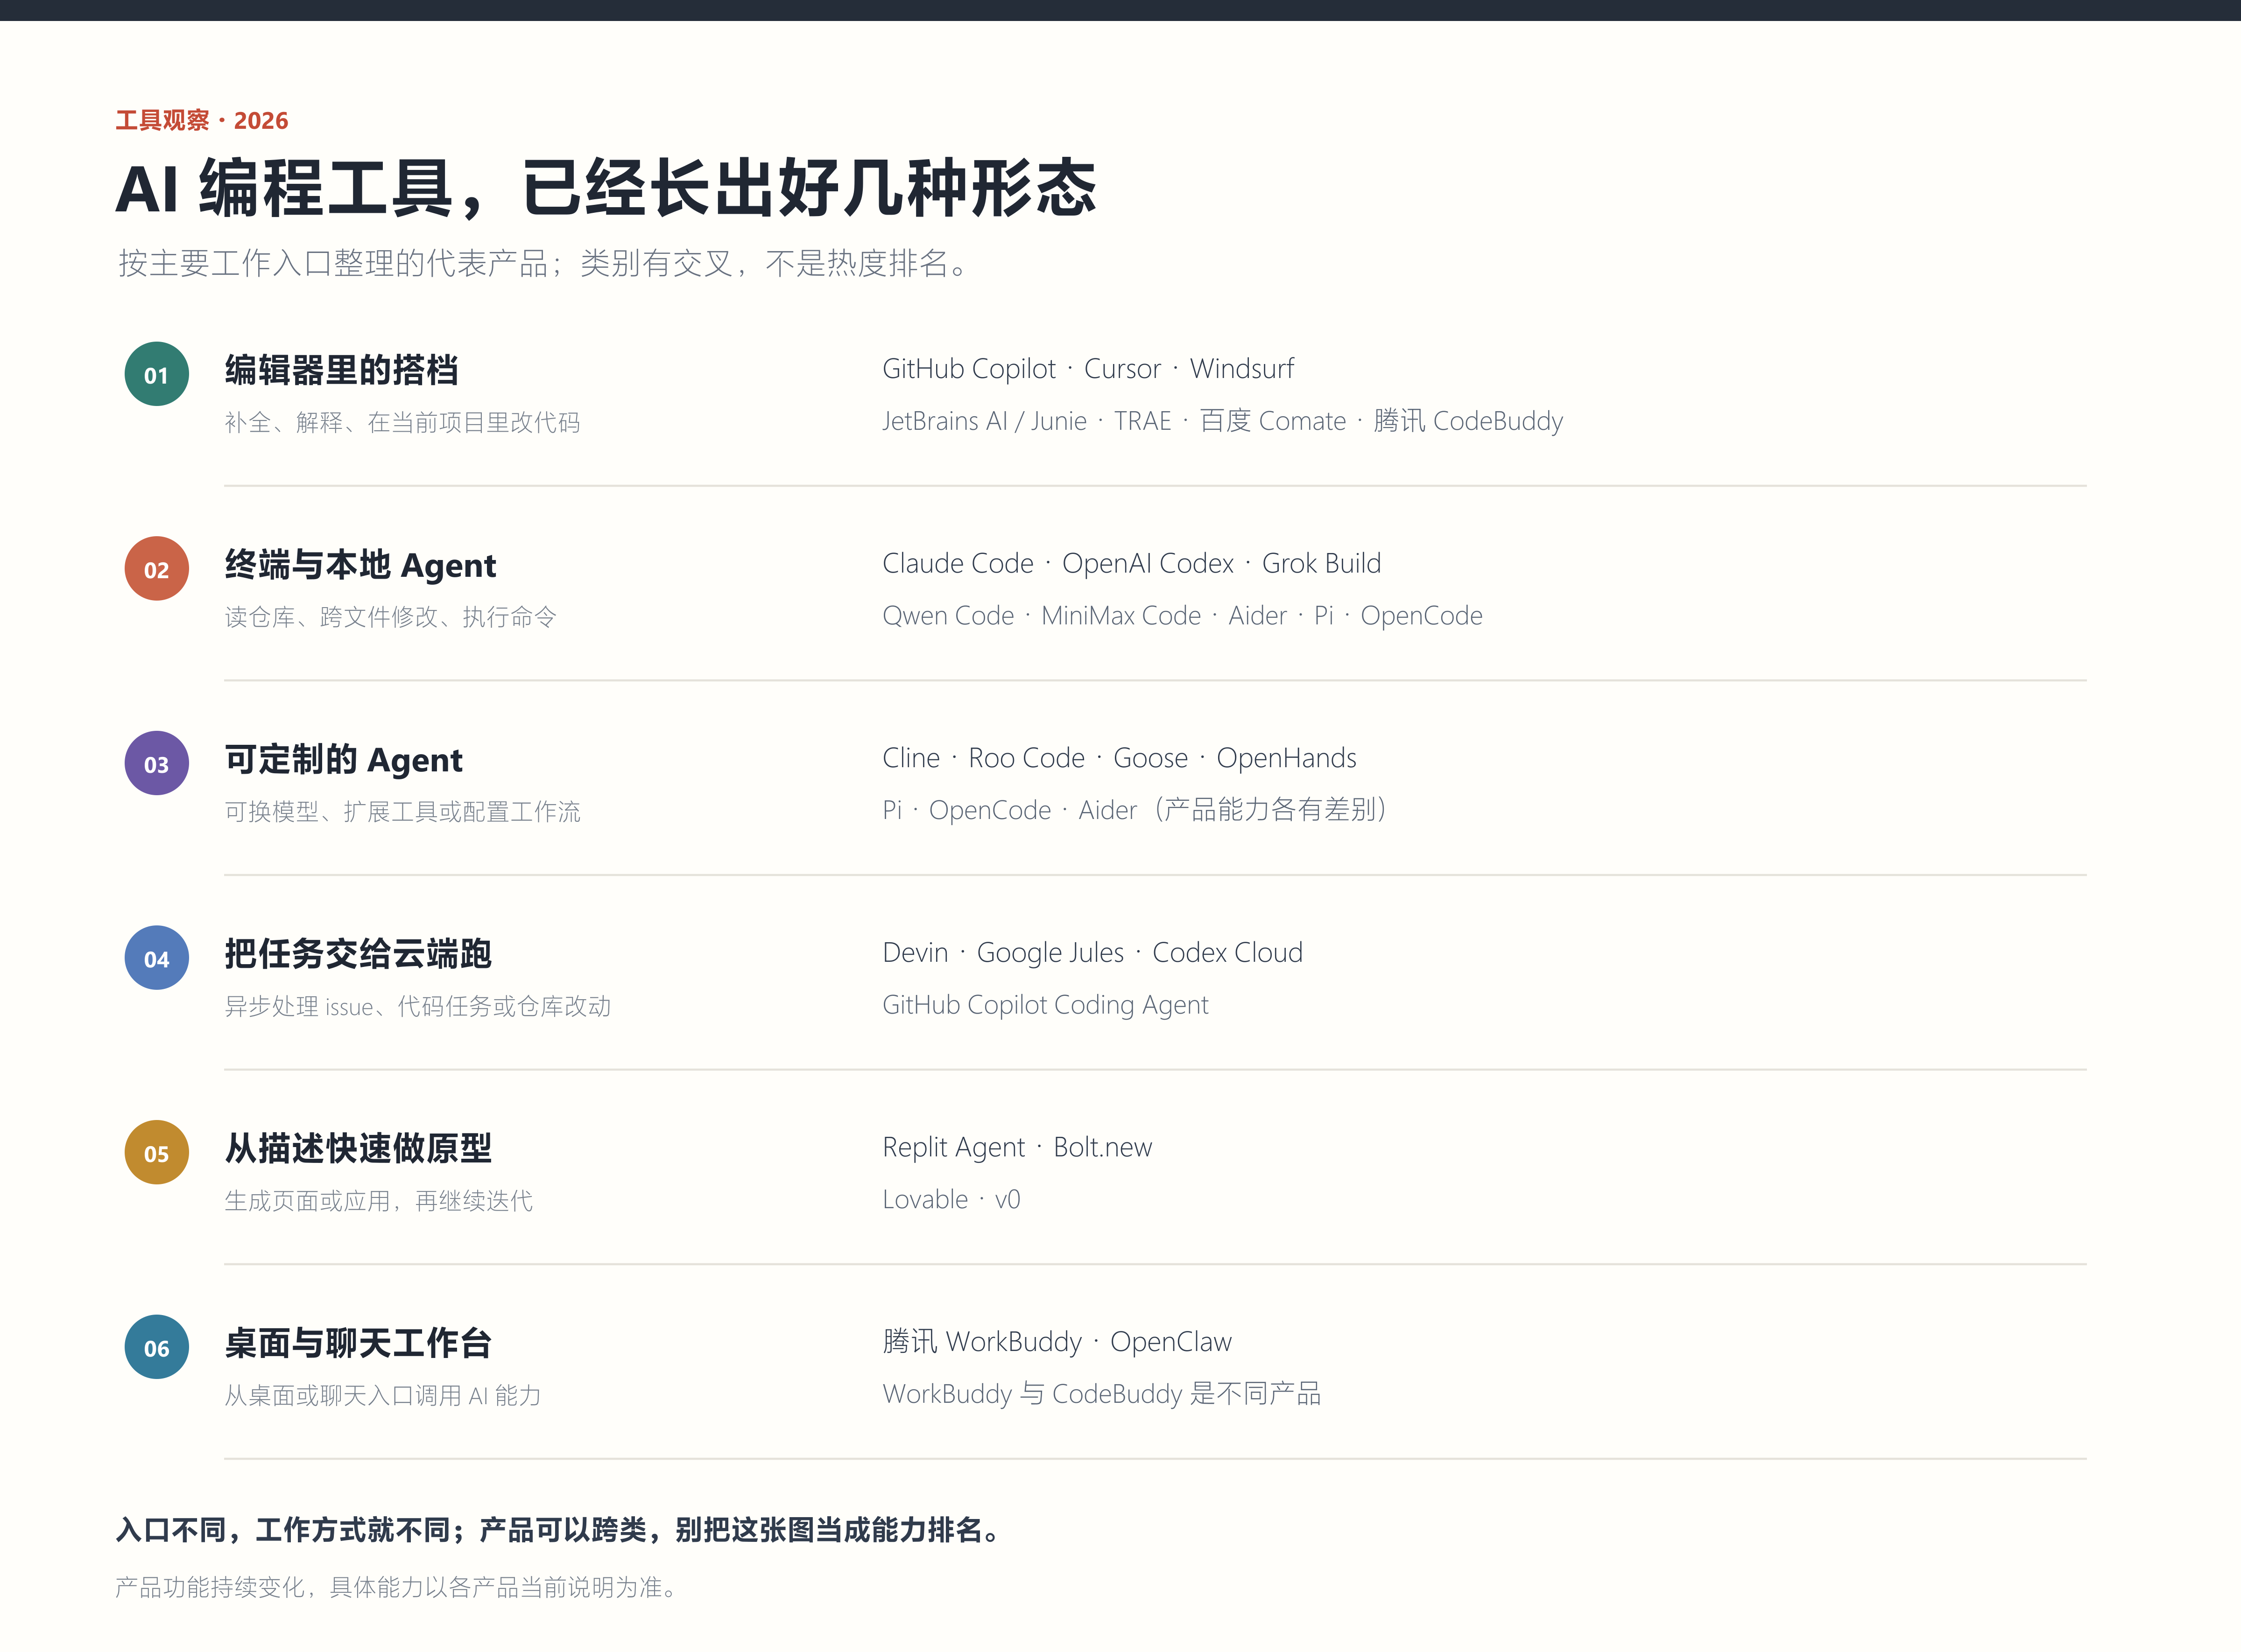Click the line 'GitHub Copilot · Cursor · Windsurf'
2241x1652 pixels.
pyautogui.click(x=1087, y=369)
